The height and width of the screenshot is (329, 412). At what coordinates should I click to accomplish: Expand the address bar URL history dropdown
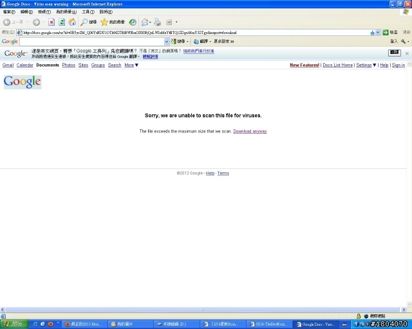tap(378, 33)
